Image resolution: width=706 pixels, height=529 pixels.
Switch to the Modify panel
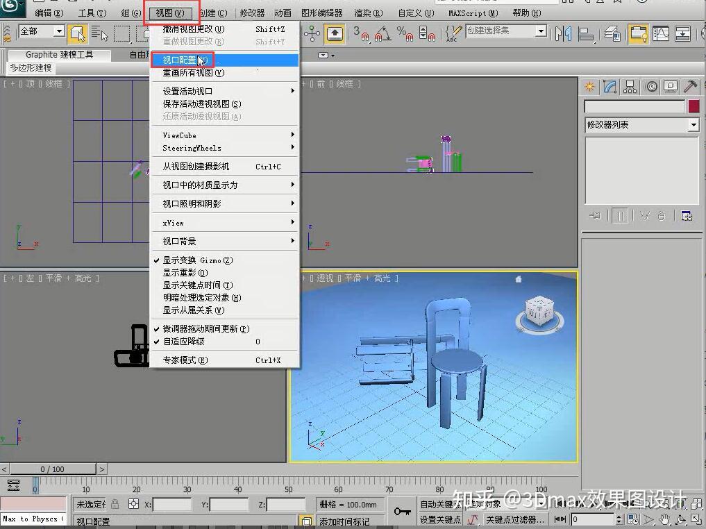(609, 85)
